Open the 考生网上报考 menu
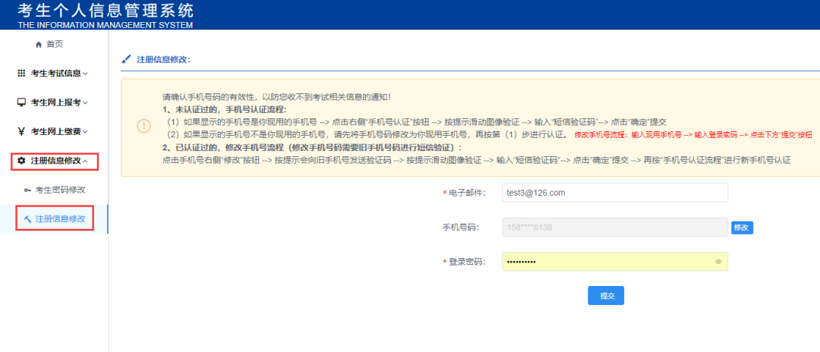 (55, 102)
